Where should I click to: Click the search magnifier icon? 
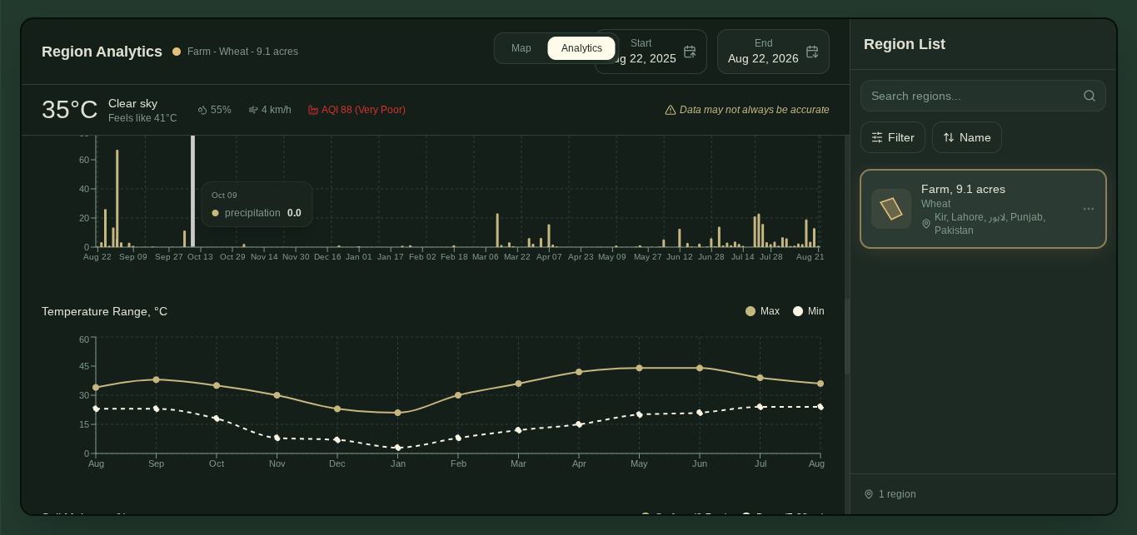tap(1090, 96)
